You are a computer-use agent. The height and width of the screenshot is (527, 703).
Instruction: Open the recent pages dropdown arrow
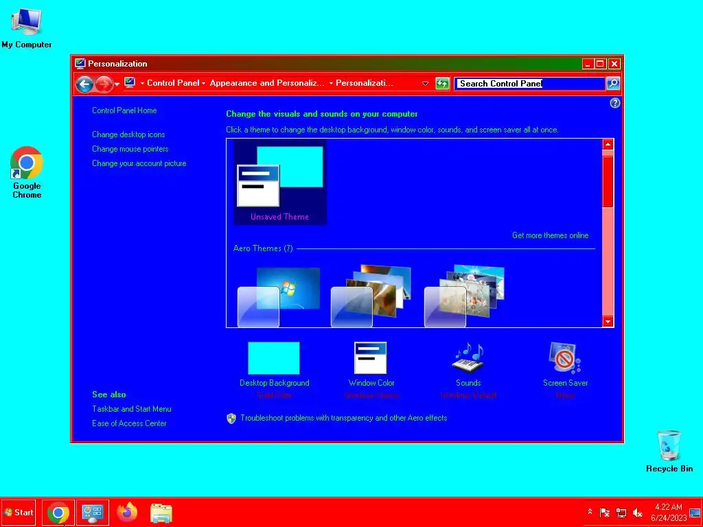pos(117,84)
